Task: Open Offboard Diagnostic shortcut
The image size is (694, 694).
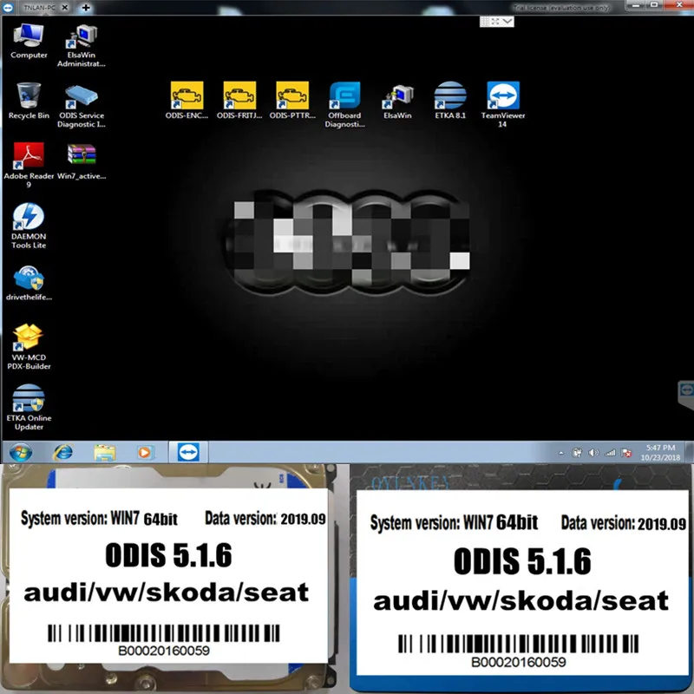Action: tap(344, 105)
